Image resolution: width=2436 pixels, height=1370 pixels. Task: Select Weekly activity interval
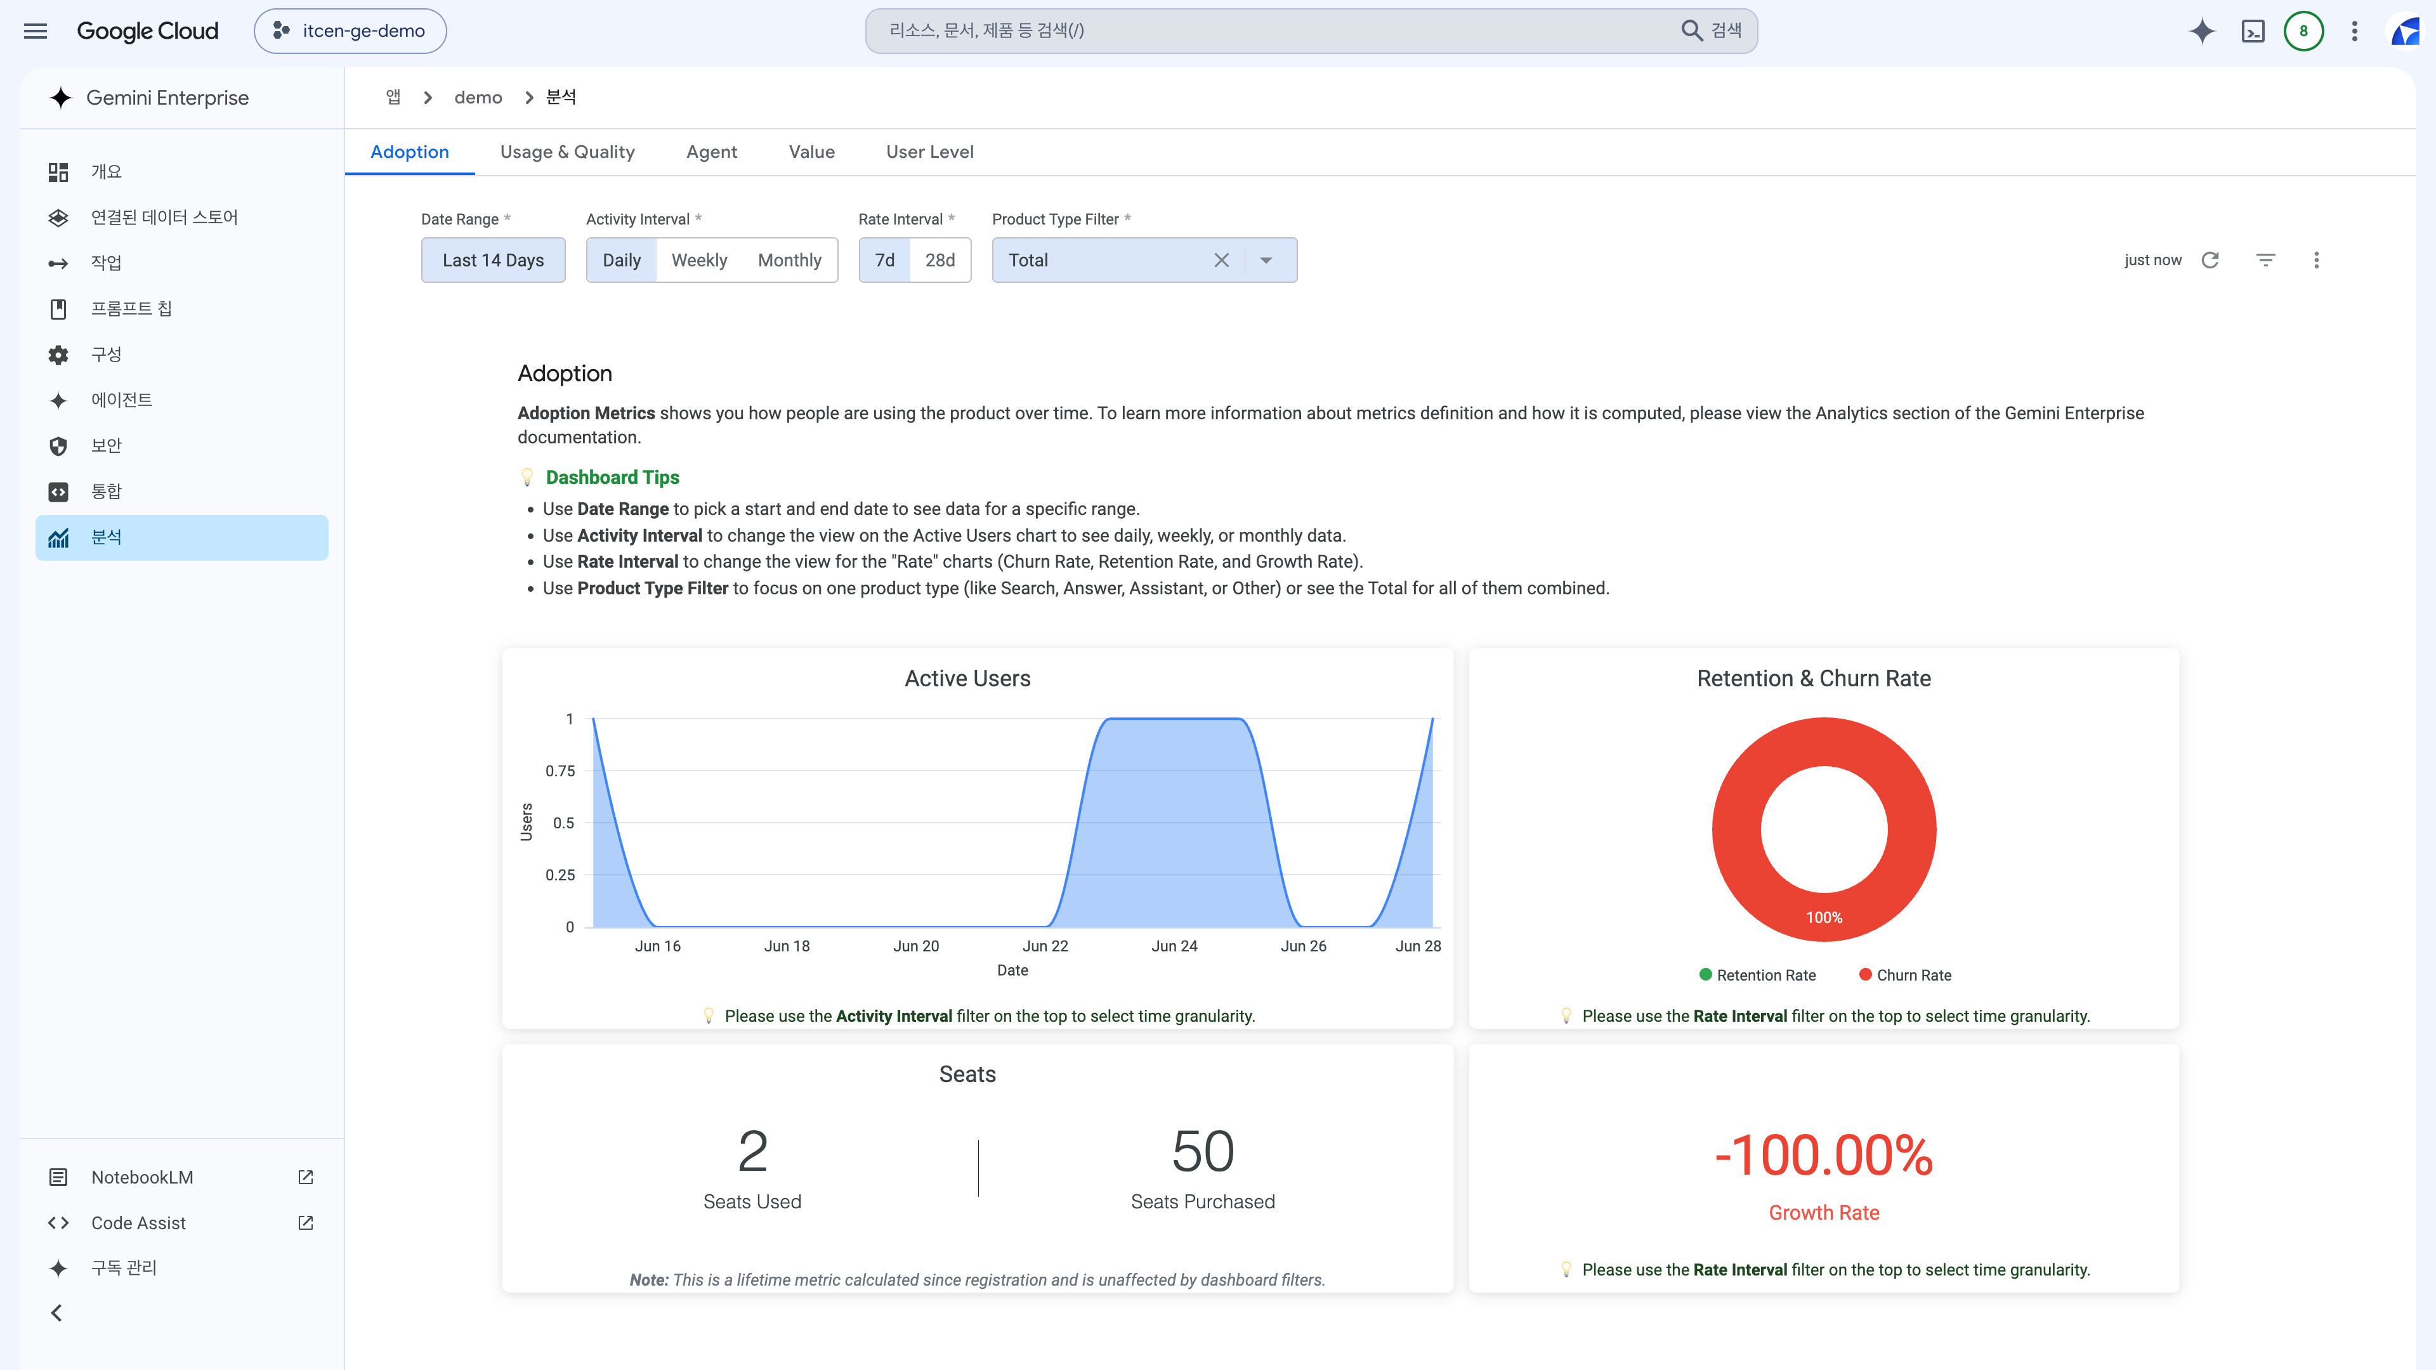pos(699,260)
